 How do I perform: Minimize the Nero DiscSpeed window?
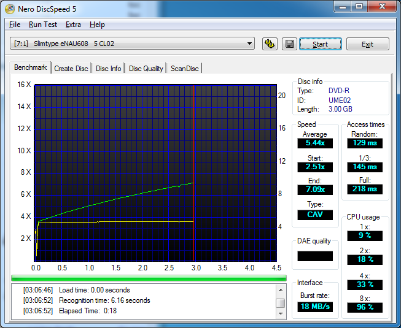coord(343,7)
